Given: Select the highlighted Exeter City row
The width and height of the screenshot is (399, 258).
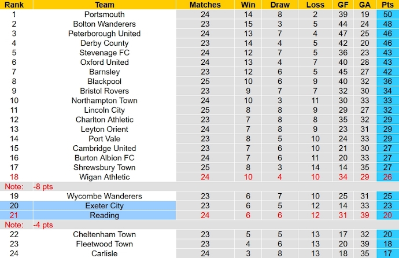Looking at the screenshot, I should (104, 206).
